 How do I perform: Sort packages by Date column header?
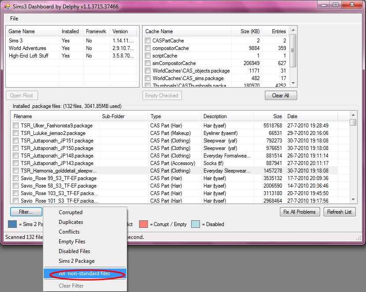[x=311, y=116]
